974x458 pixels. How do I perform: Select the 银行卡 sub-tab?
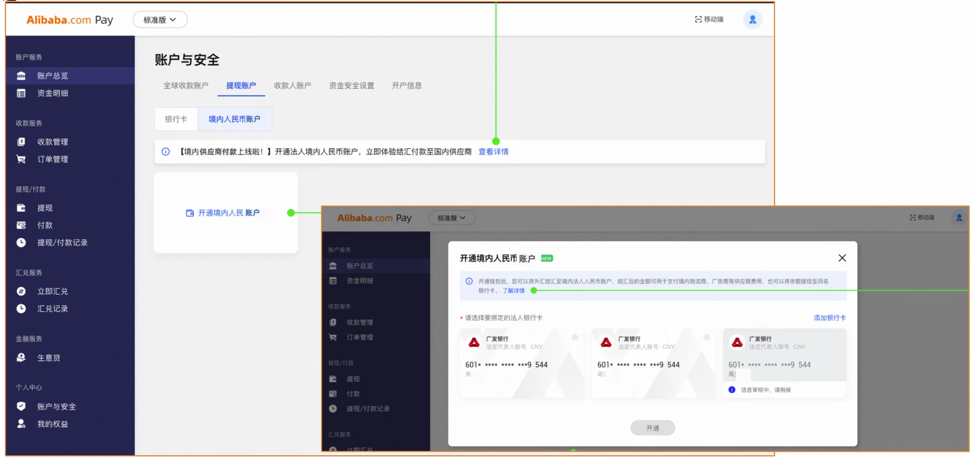pyautogui.click(x=176, y=119)
